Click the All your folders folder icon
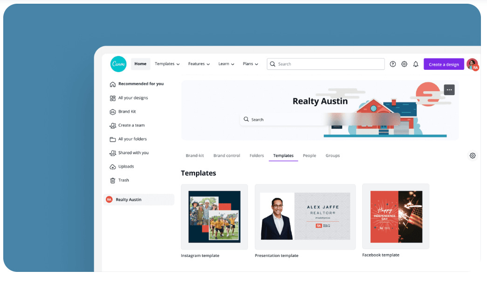 112,139
